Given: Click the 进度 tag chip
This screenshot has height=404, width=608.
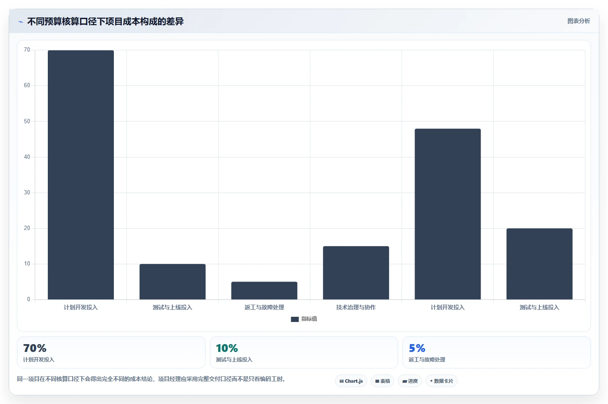Looking at the screenshot, I should click(410, 381).
